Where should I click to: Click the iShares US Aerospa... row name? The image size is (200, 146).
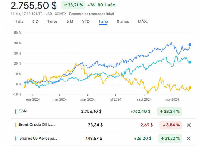click(37, 139)
